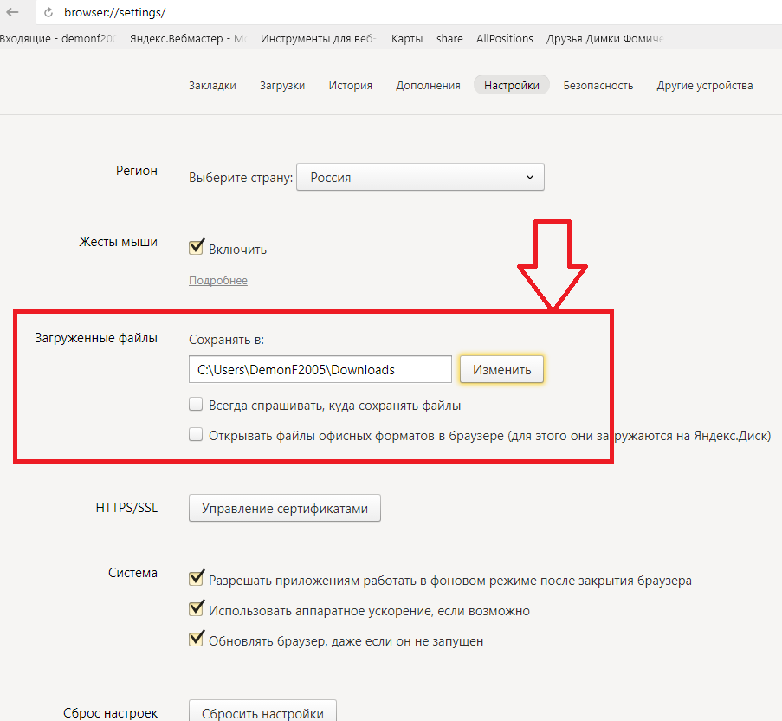The width and height of the screenshot is (782, 721).
Task: Click the download path field C:\Users\DemonF2005\Downloads
Action: [320, 370]
